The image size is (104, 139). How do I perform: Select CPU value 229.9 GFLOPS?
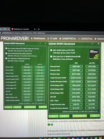pyautogui.click(x=92, y=82)
